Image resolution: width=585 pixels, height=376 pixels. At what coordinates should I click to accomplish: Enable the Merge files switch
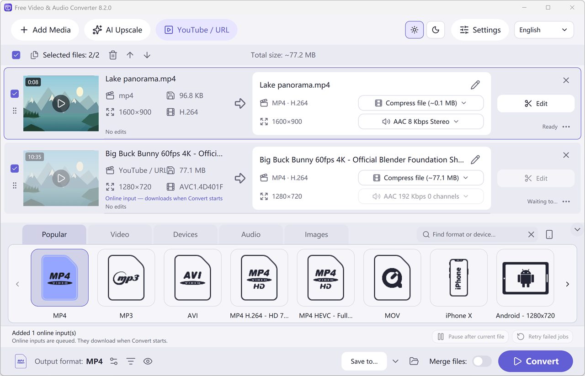[x=482, y=361]
